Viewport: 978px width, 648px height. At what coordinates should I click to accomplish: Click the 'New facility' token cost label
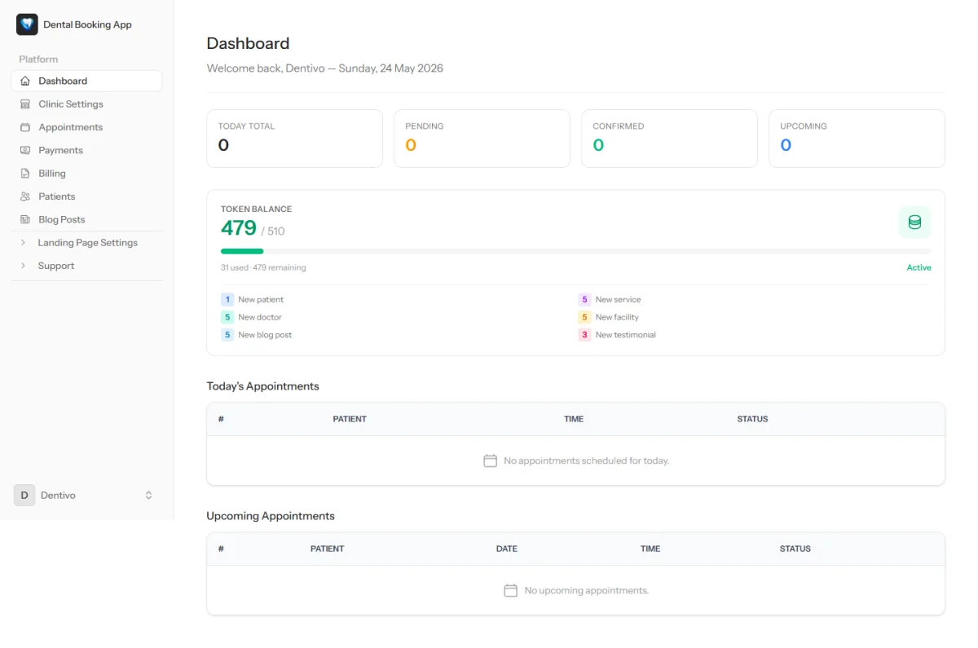click(617, 317)
